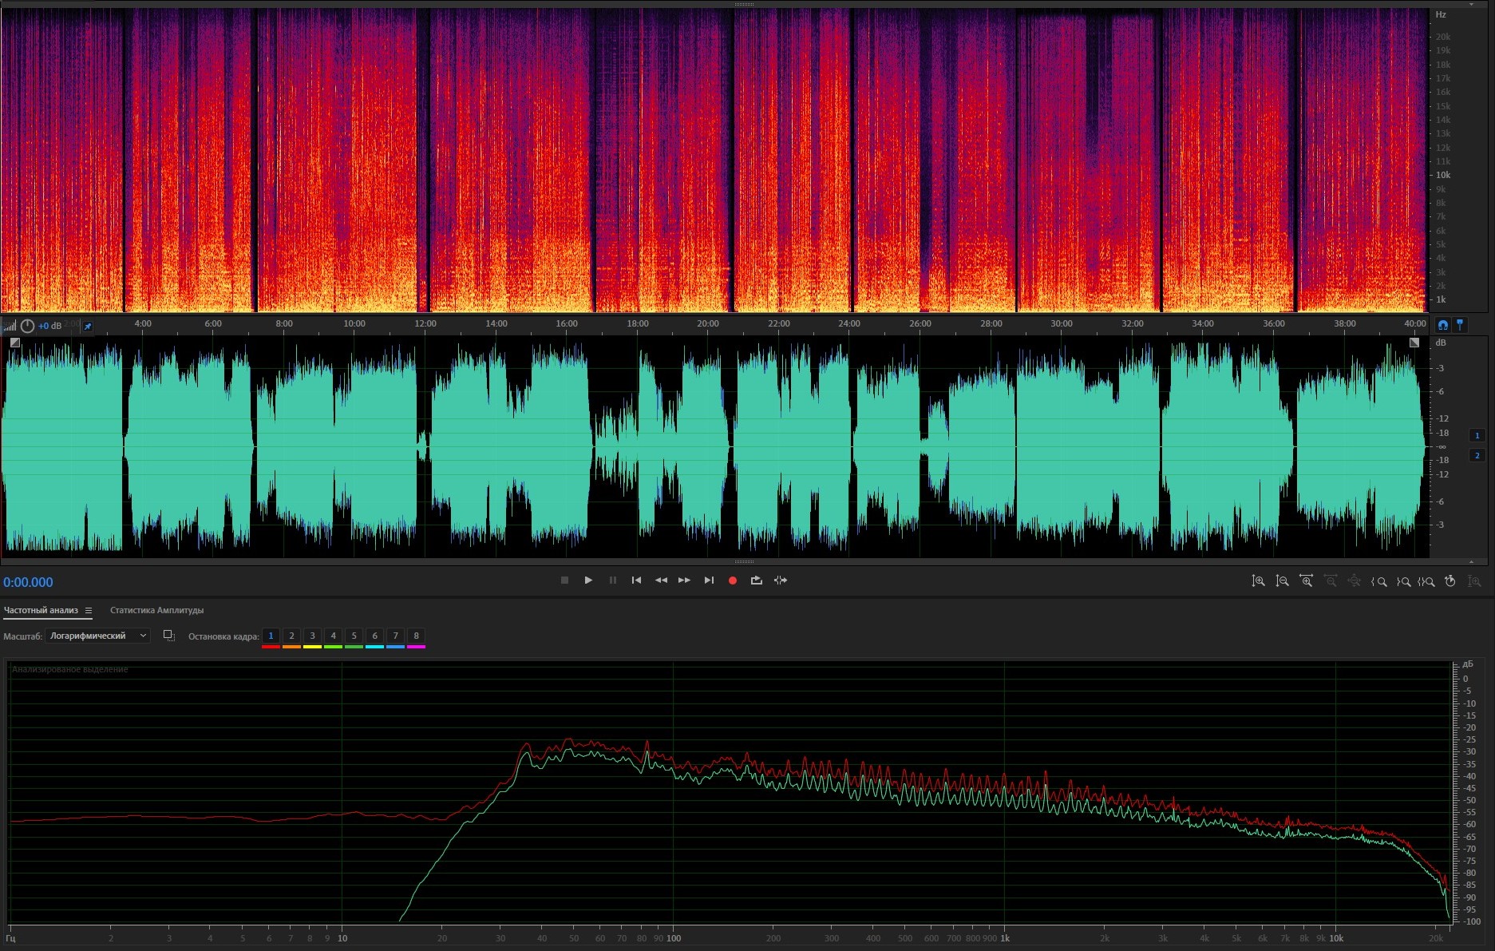Zoom to selection in-point icon
This screenshot has width=1495, height=951.
point(1378,581)
